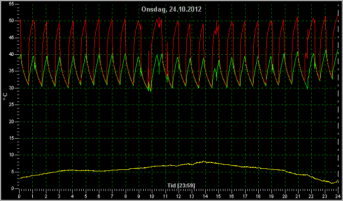The height and width of the screenshot is (201, 343).
Task: Click hour 14 tick on x-axis
Action: [205, 196]
